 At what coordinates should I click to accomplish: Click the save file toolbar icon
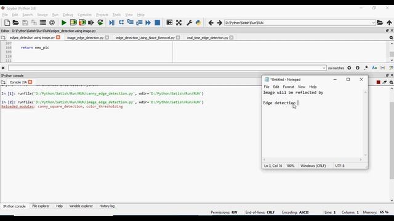25,23
